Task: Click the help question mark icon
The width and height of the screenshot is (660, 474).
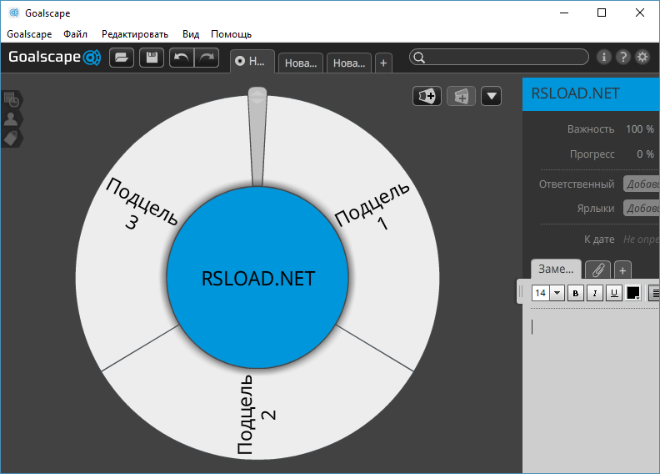Action: (x=623, y=58)
